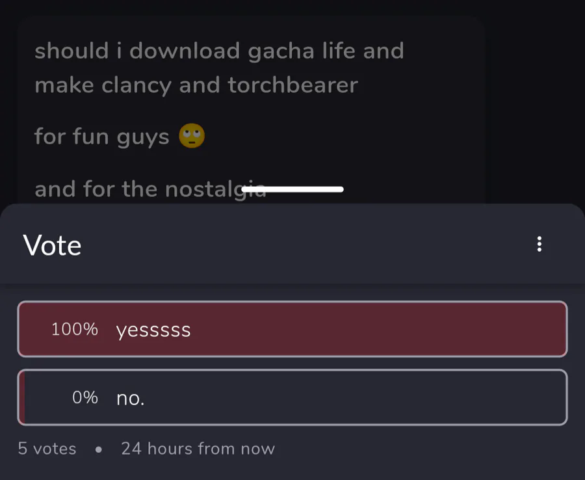Tap the "yesssss" answer text
Image resolution: width=585 pixels, height=480 pixels.
(153, 330)
